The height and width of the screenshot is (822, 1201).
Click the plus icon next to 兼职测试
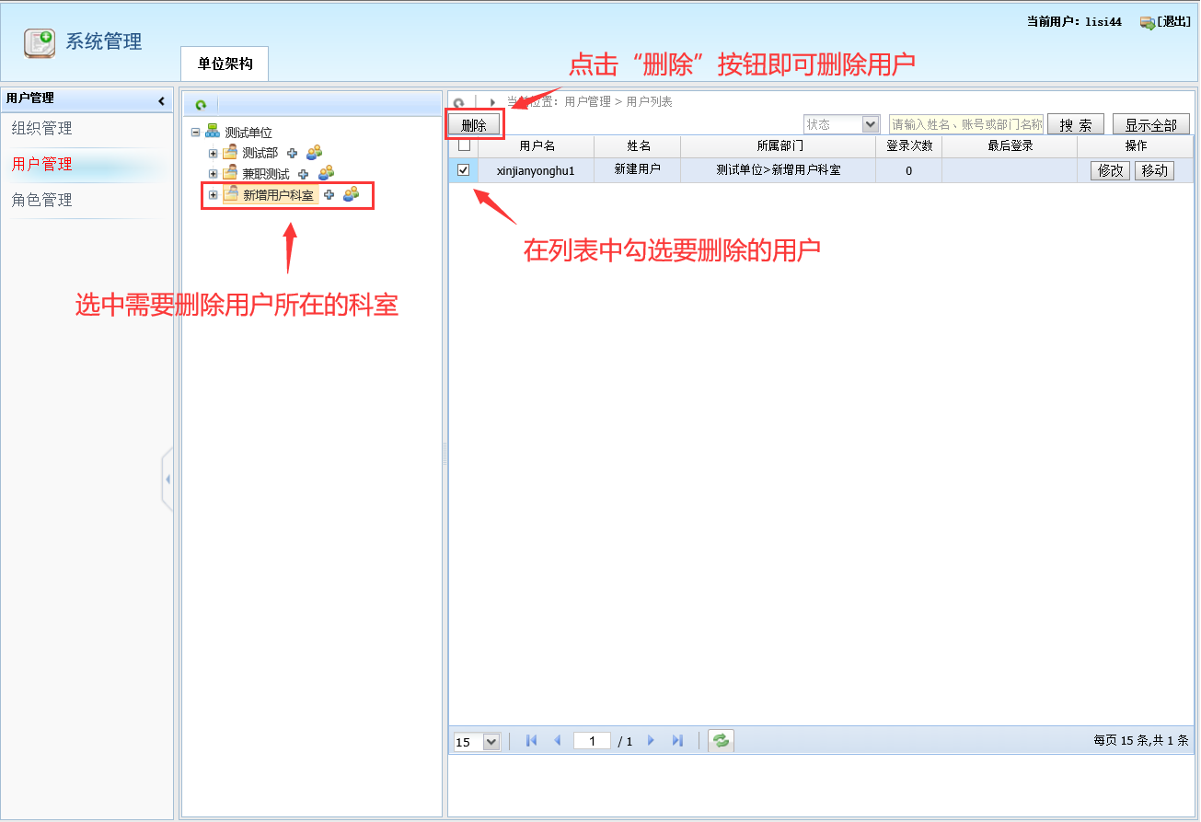coord(304,173)
